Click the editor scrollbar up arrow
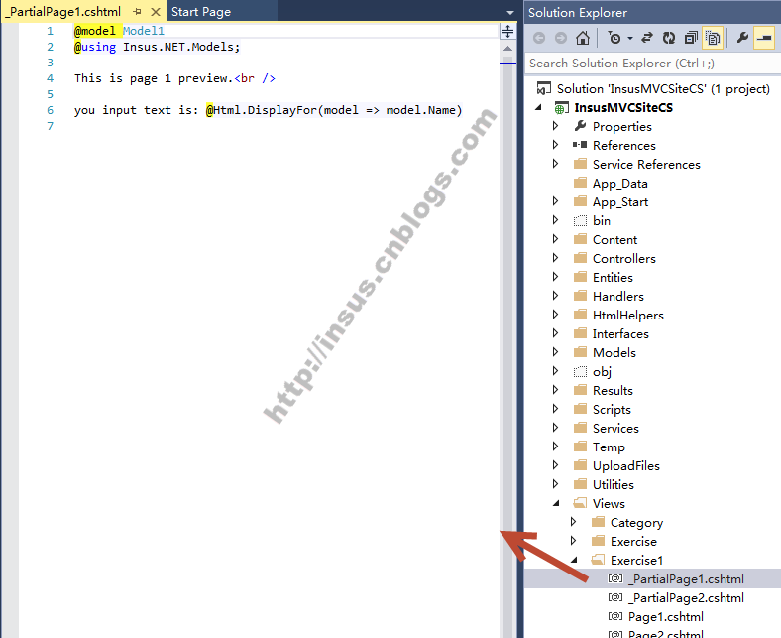 pyautogui.click(x=507, y=49)
